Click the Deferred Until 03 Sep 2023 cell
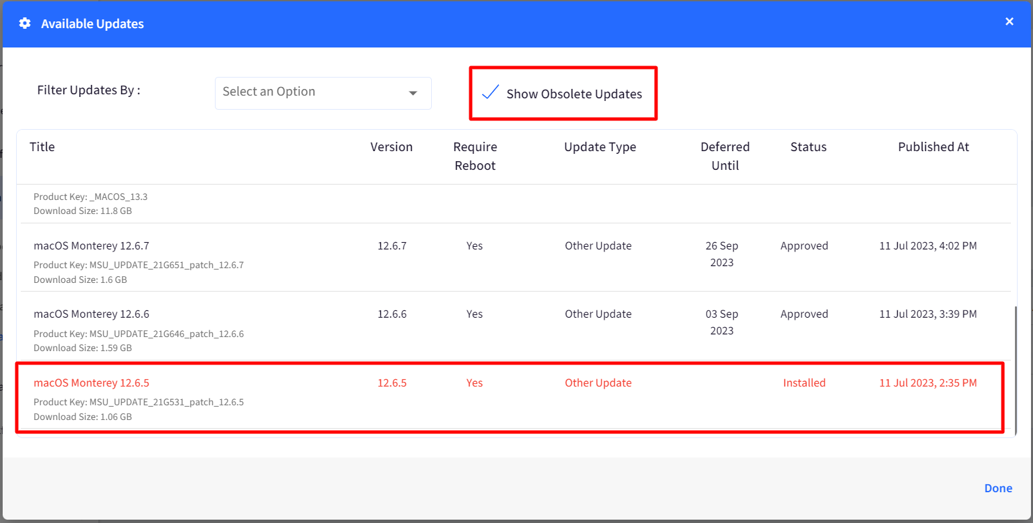This screenshot has width=1033, height=523. [722, 322]
